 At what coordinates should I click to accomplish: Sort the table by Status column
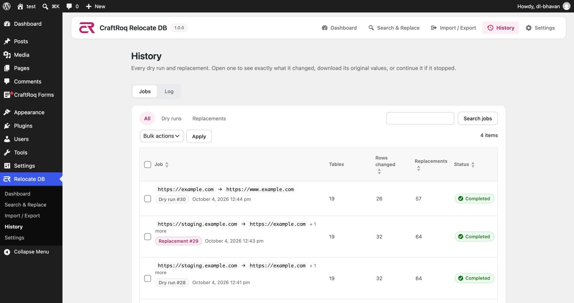[465, 165]
